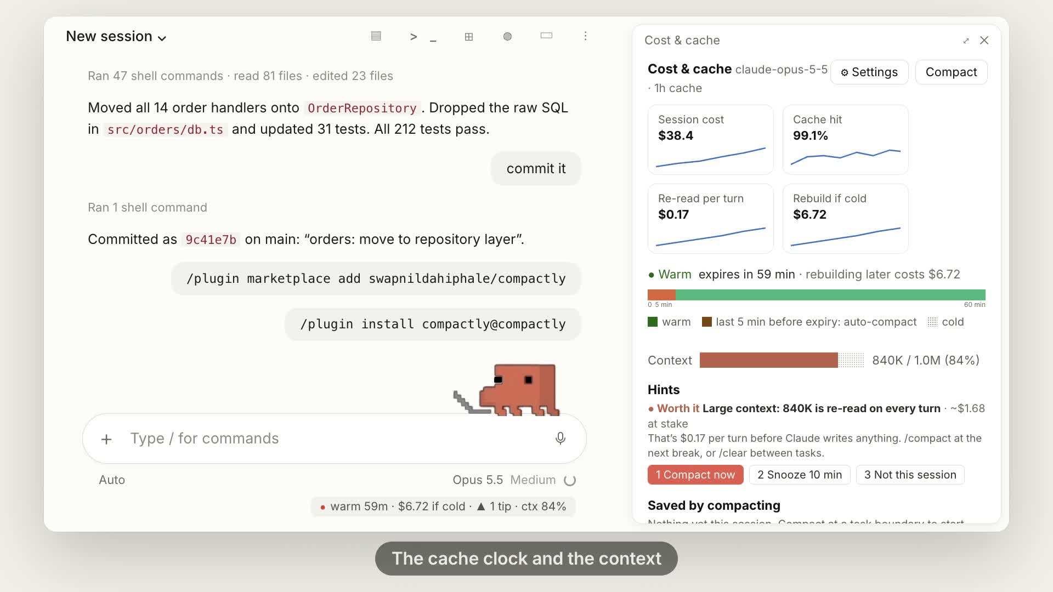Click the microphone voice input icon
Viewport: 1053px width, 592px height.
tap(560, 439)
